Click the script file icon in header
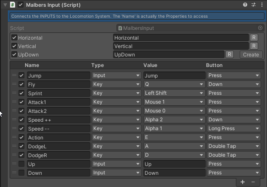 coord(13,5)
